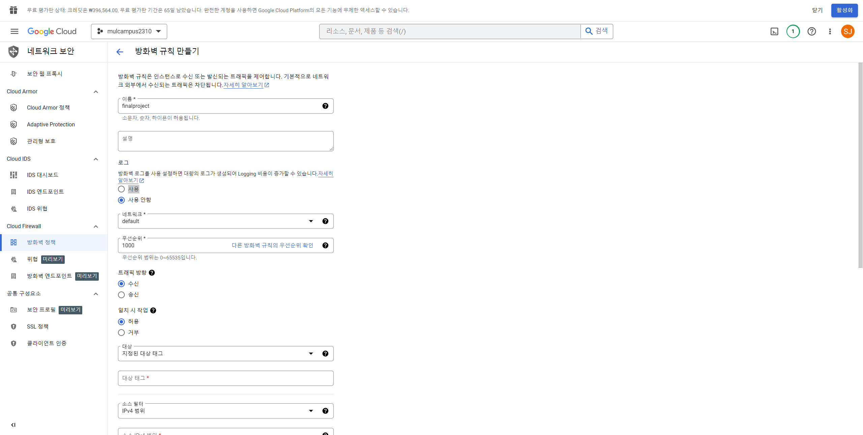Image resolution: width=863 pixels, height=435 pixels.
Task: Select 거부 action radio button
Action: click(121, 333)
